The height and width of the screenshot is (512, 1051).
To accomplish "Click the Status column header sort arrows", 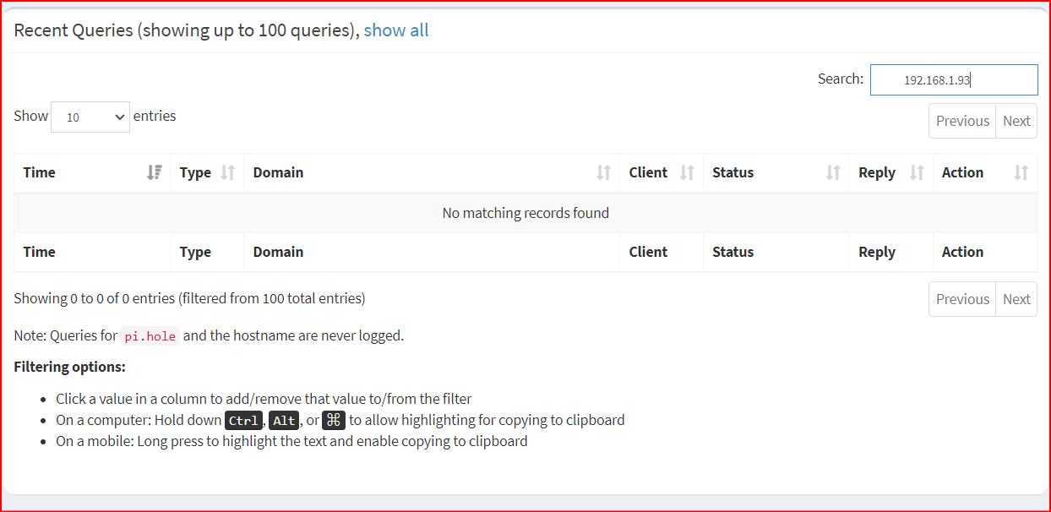I will point(833,172).
